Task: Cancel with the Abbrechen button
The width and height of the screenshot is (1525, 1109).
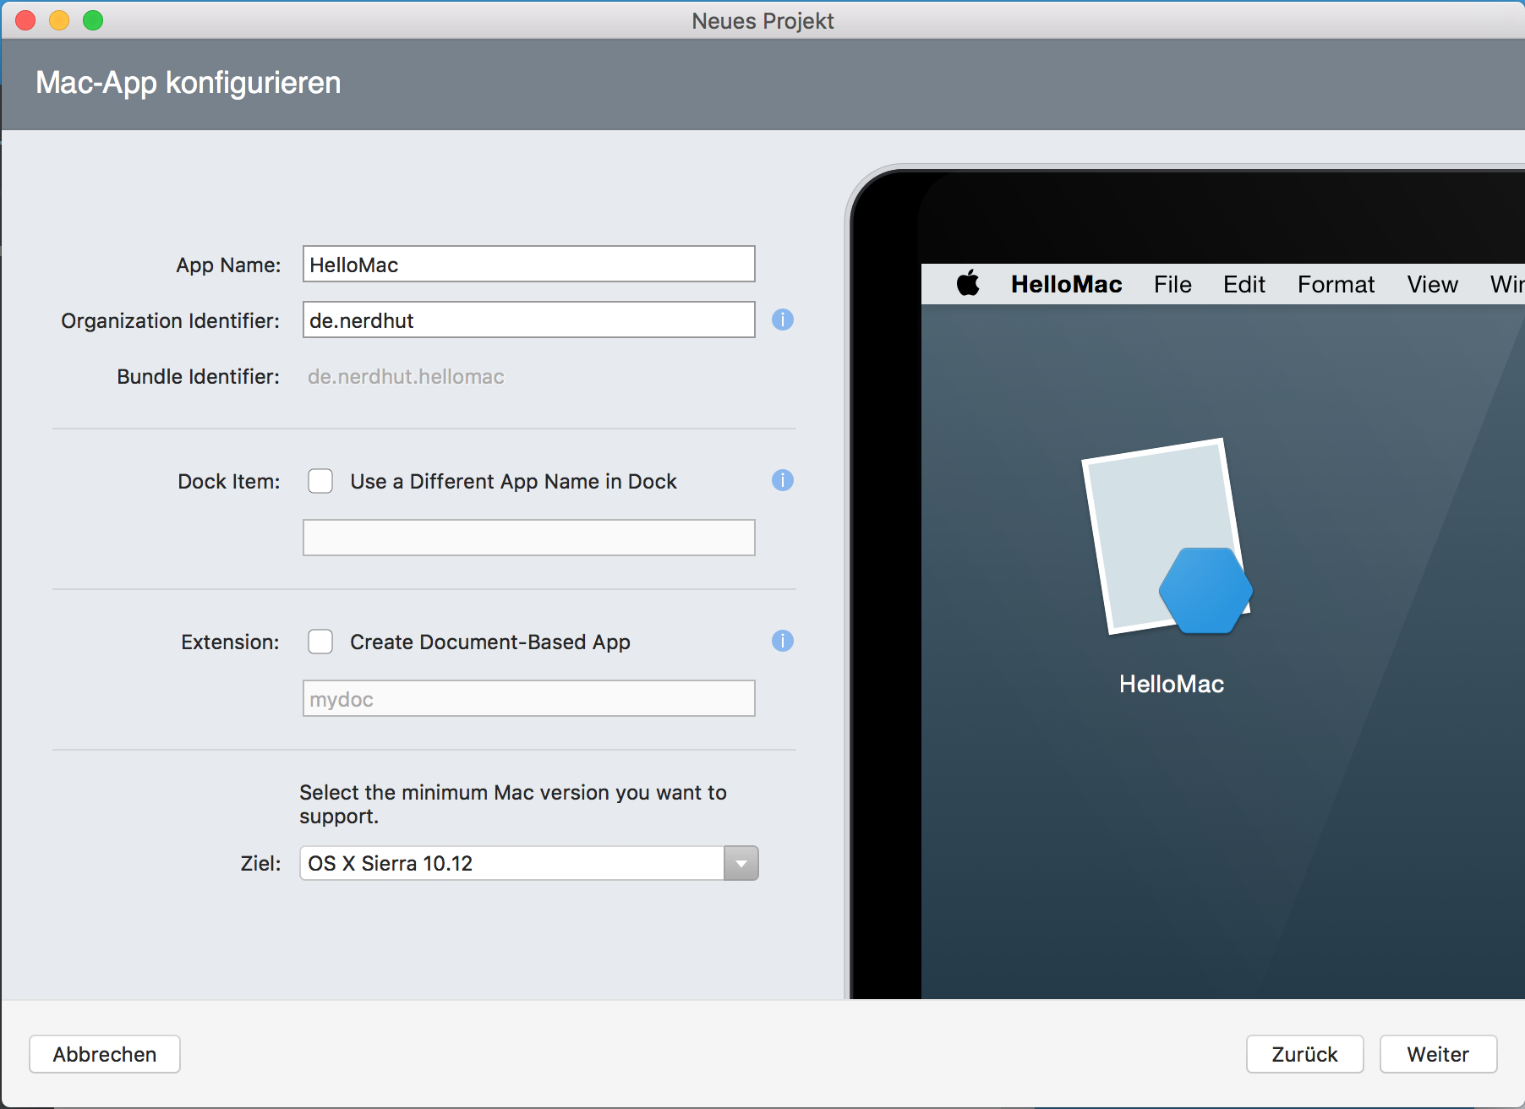Action: (x=105, y=1054)
